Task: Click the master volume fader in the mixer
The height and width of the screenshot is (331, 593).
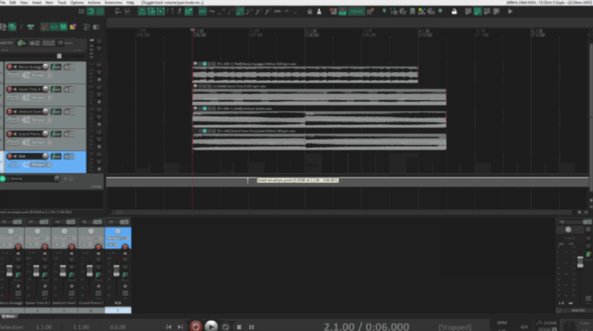Action: [581, 263]
